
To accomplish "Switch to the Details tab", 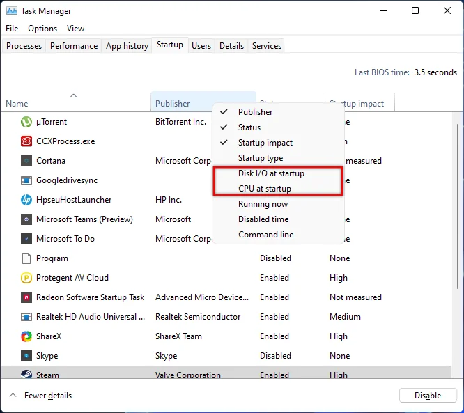I will tap(231, 46).
